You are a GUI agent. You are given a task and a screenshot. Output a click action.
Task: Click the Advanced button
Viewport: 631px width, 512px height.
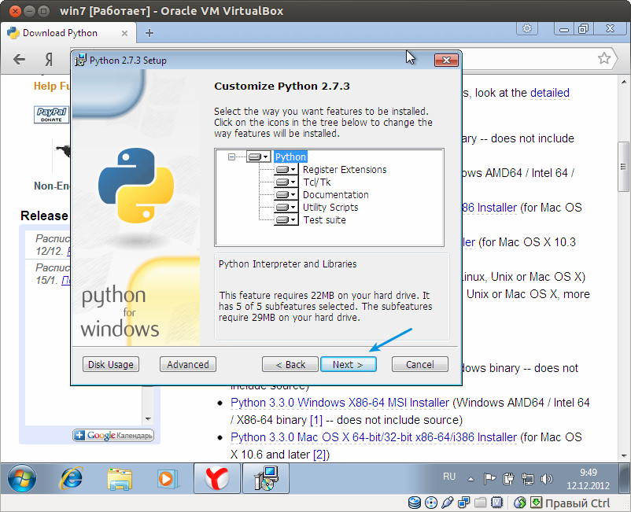(188, 364)
